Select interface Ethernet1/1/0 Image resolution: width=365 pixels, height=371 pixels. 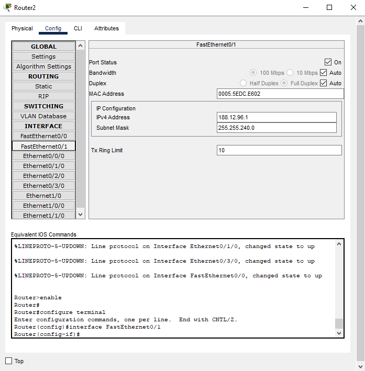[x=43, y=215]
